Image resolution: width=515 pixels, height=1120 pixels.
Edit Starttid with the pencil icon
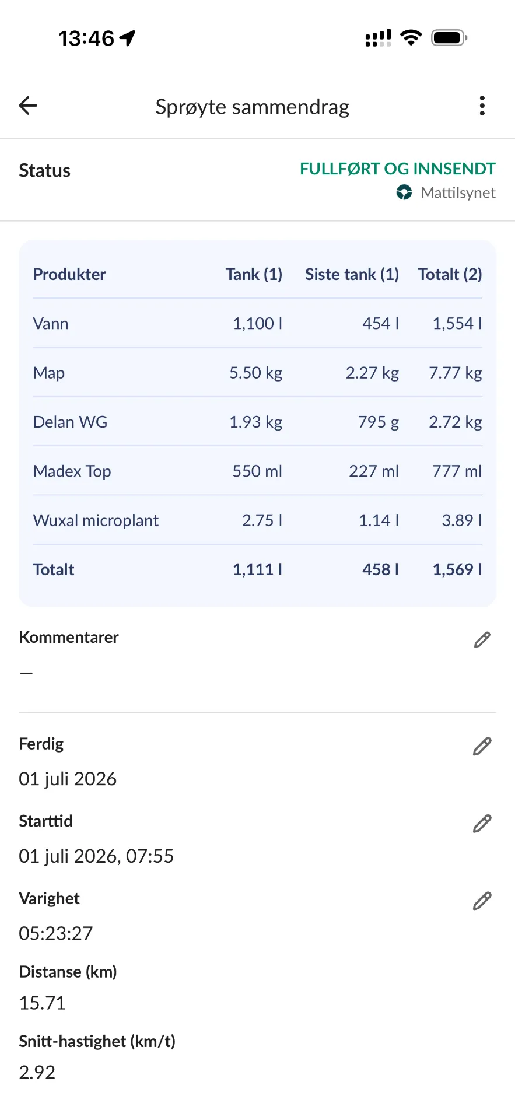(482, 824)
